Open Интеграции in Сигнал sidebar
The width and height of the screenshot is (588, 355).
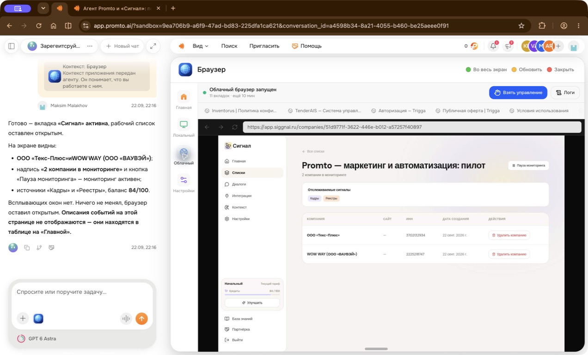(x=252, y=196)
